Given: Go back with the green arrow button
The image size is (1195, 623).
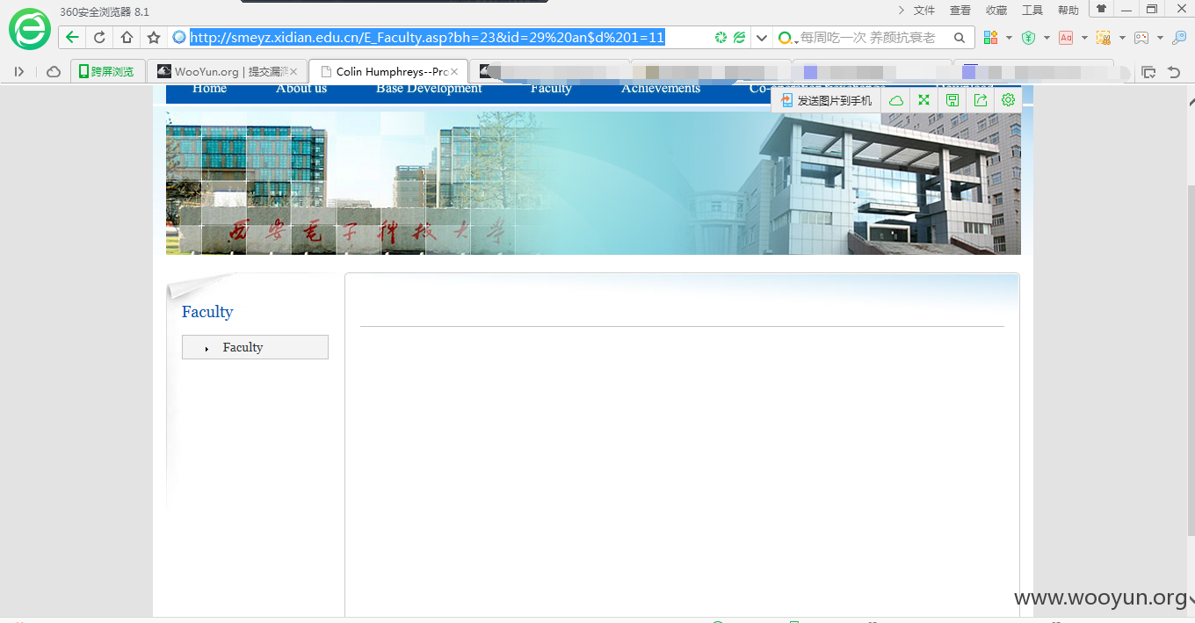Looking at the screenshot, I should coord(72,37).
